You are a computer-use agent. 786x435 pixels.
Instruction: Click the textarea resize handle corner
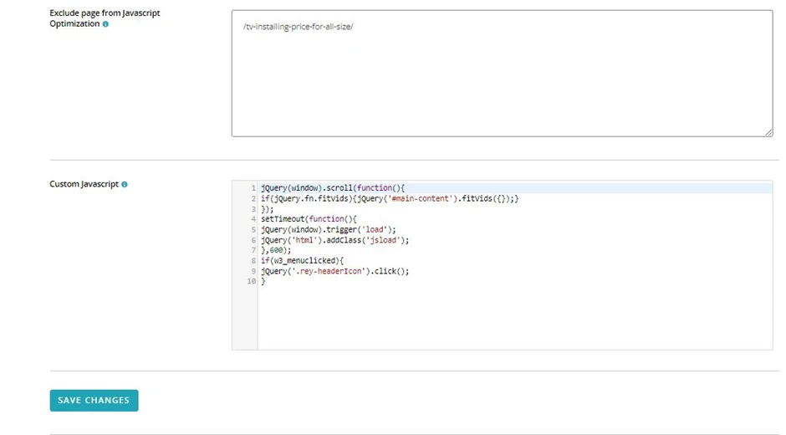point(768,131)
